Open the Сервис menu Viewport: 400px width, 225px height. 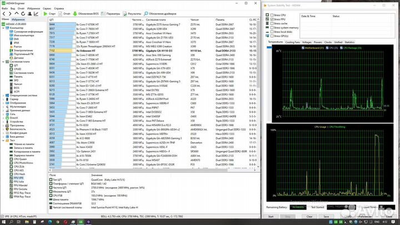(48, 8)
